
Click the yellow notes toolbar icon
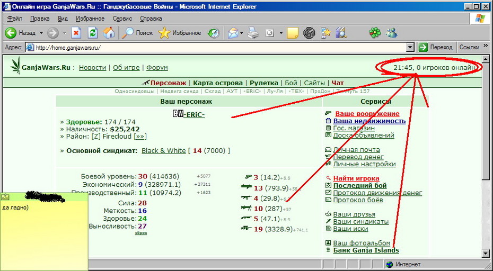pos(293,33)
